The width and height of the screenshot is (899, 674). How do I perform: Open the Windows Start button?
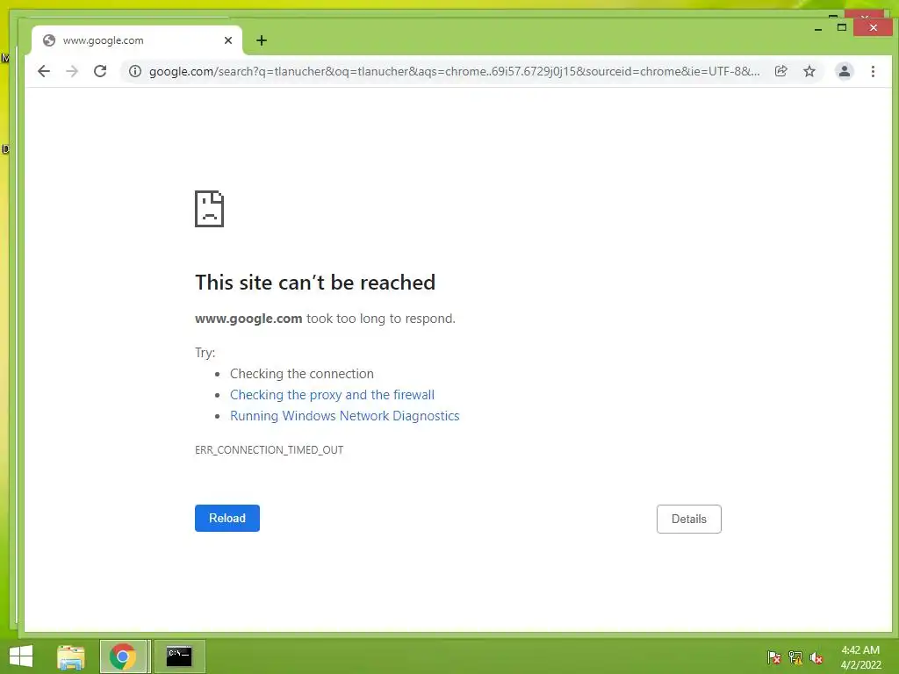click(21, 656)
